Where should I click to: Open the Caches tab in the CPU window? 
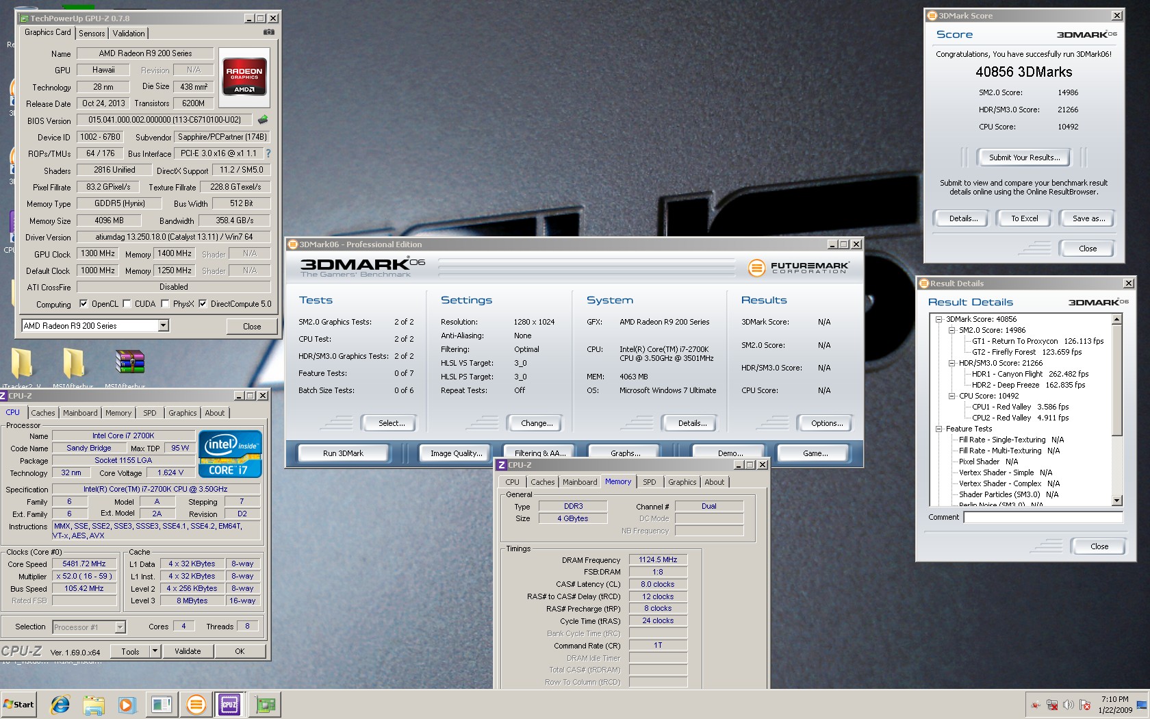[x=43, y=413]
